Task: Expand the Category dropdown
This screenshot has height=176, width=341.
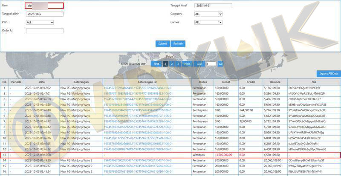Action: click(208, 14)
